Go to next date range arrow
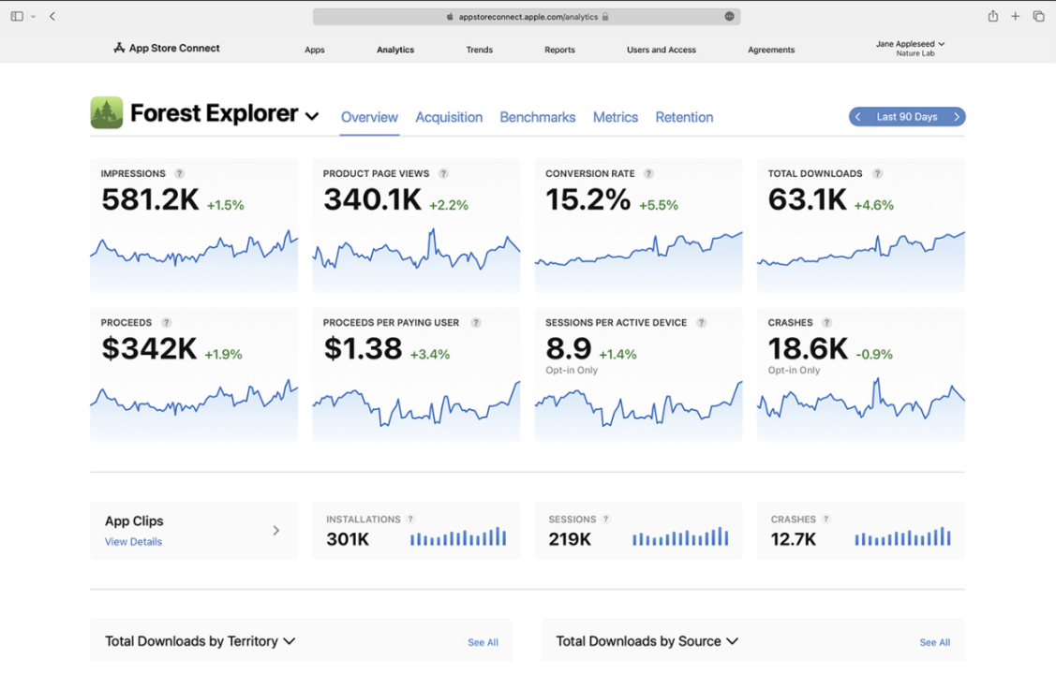Viewport: 1056px width, 674px height. point(957,117)
